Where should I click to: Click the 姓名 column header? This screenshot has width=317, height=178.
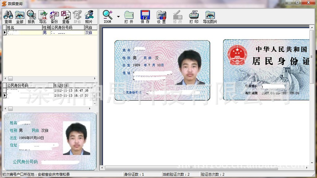coord(24,28)
